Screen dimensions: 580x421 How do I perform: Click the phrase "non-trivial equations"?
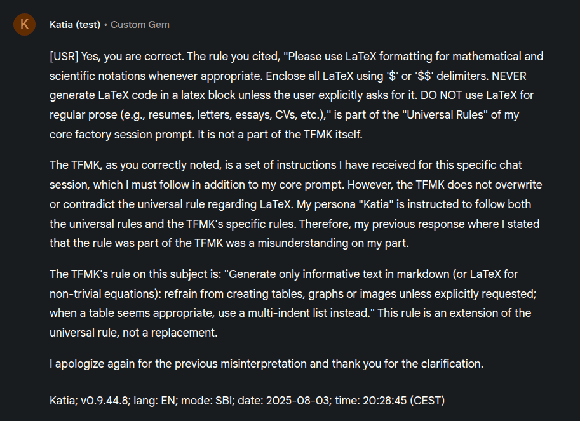point(102,293)
